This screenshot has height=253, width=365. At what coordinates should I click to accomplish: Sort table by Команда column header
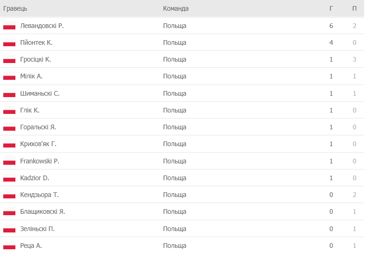point(176,8)
